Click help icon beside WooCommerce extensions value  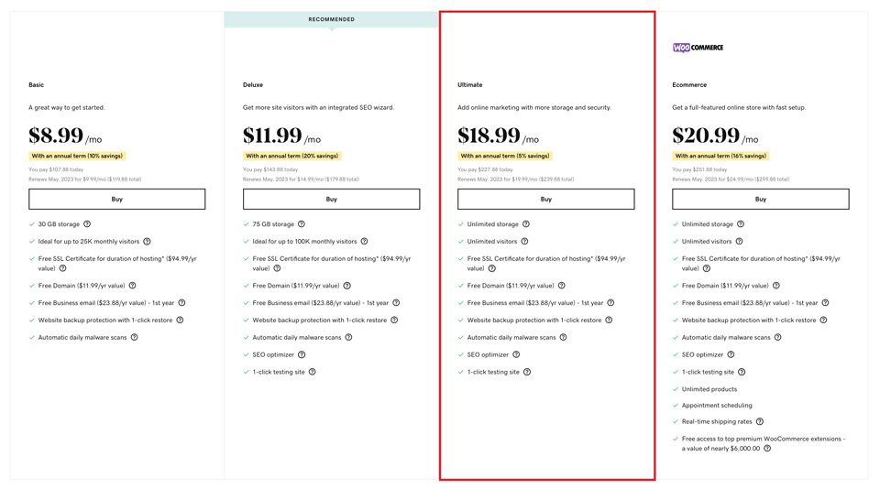[x=767, y=448]
